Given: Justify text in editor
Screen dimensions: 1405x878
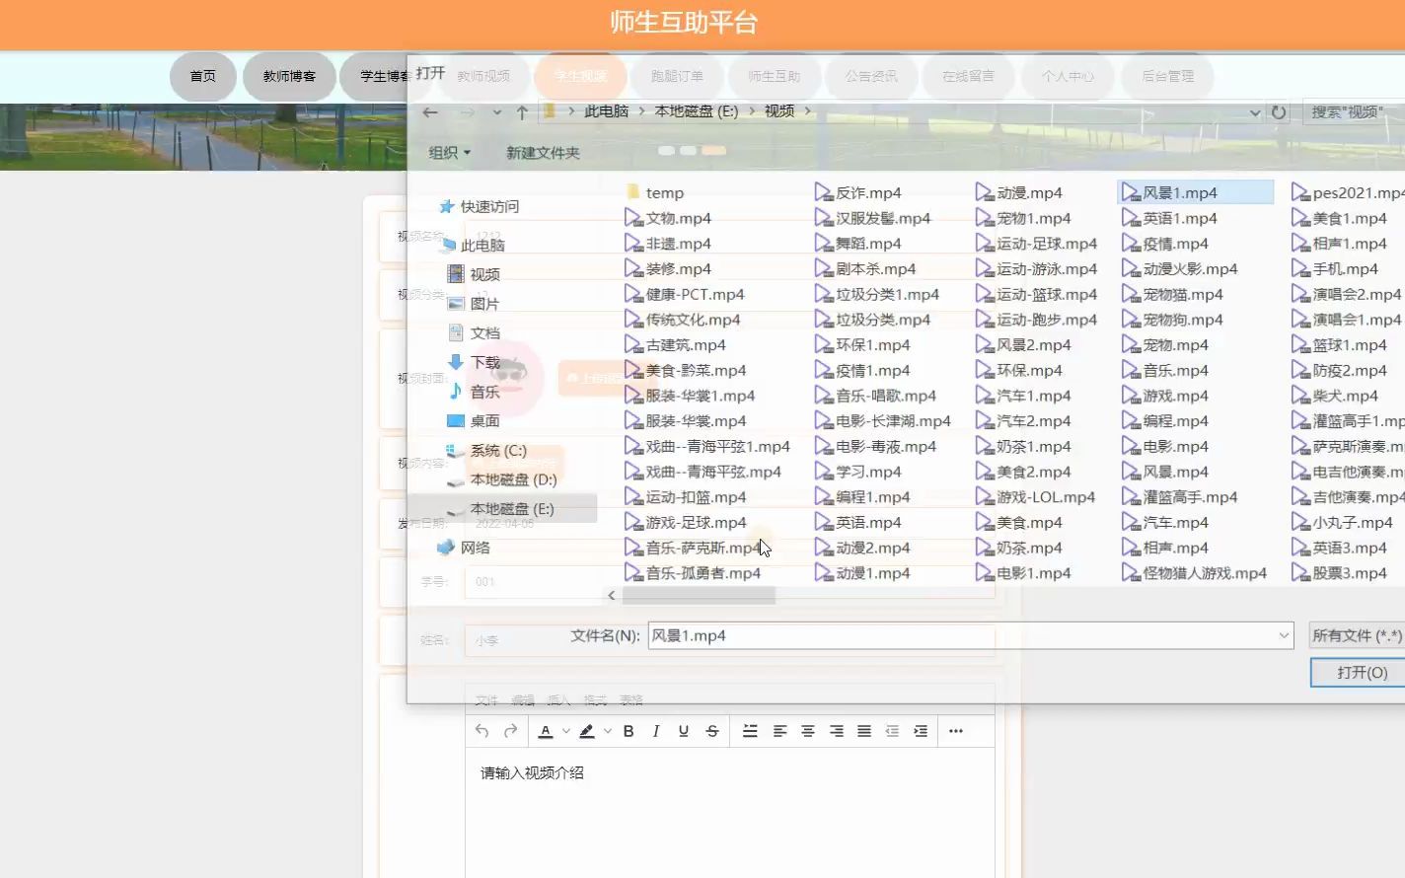Looking at the screenshot, I should pyautogui.click(x=864, y=731).
